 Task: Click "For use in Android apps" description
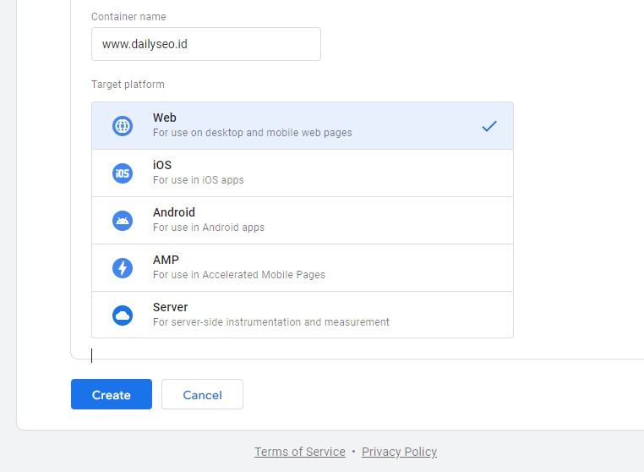[209, 228]
